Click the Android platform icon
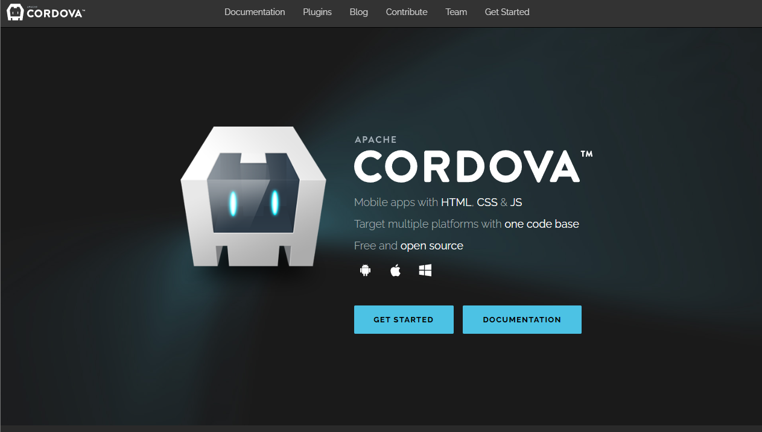 365,271
